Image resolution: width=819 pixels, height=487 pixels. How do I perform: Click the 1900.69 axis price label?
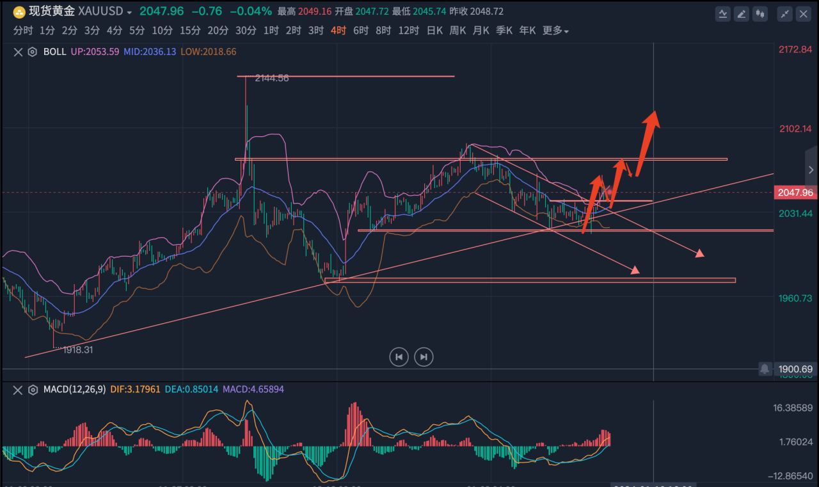tap(795, 369)
